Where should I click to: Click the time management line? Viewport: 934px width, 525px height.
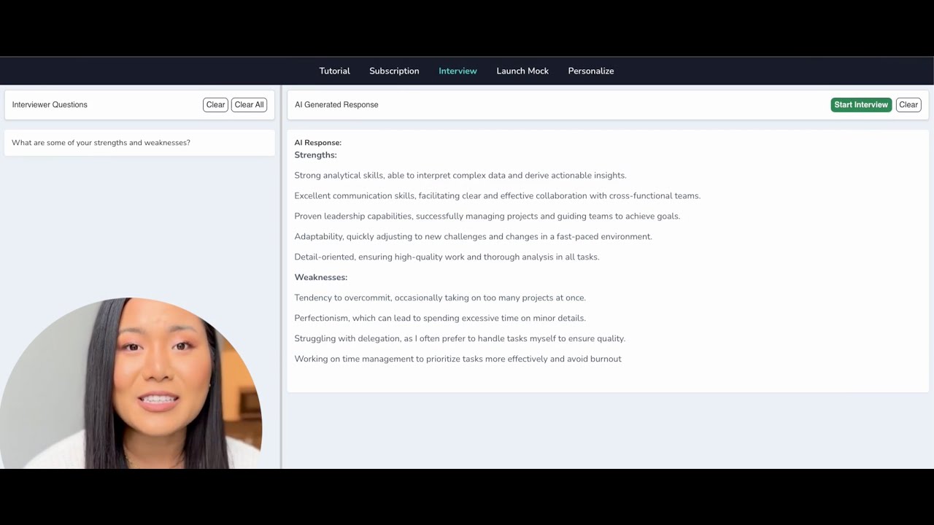pos(458,359)
